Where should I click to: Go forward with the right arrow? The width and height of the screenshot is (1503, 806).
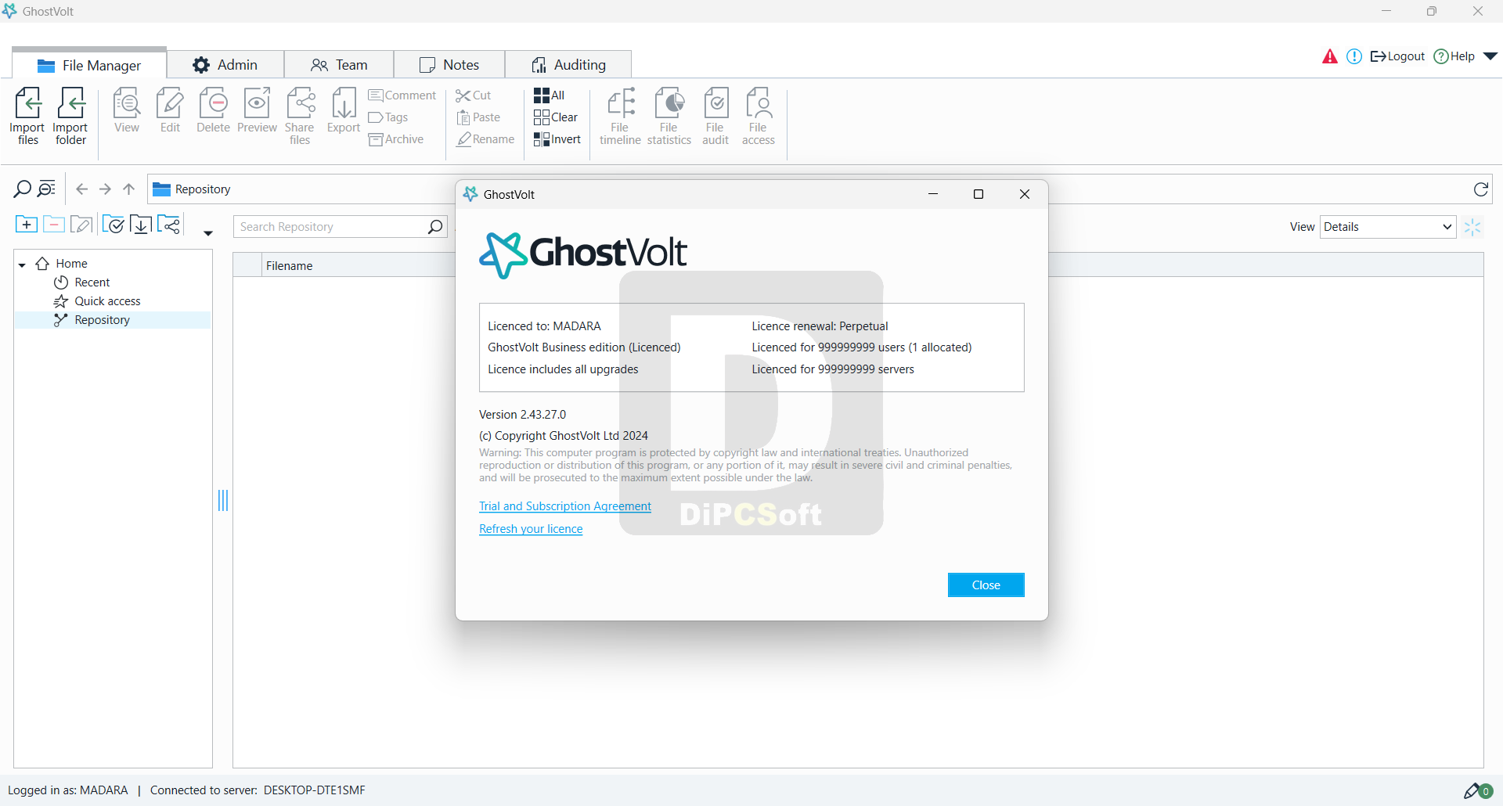(105, 189)
